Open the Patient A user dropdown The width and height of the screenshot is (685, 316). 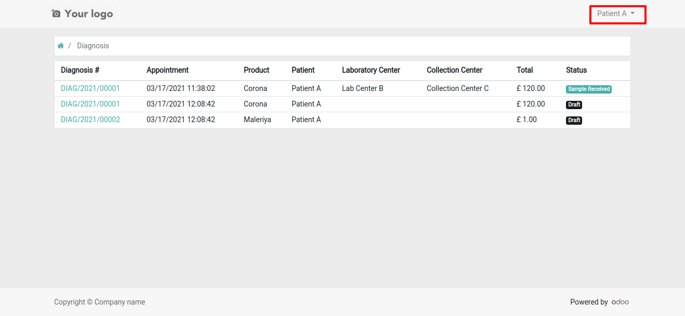pos(616,14)
